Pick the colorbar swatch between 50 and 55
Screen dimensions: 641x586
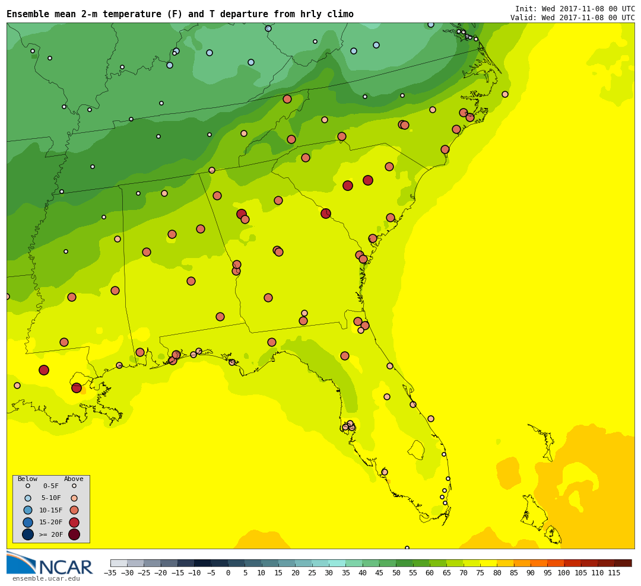(x=404, y=563)
